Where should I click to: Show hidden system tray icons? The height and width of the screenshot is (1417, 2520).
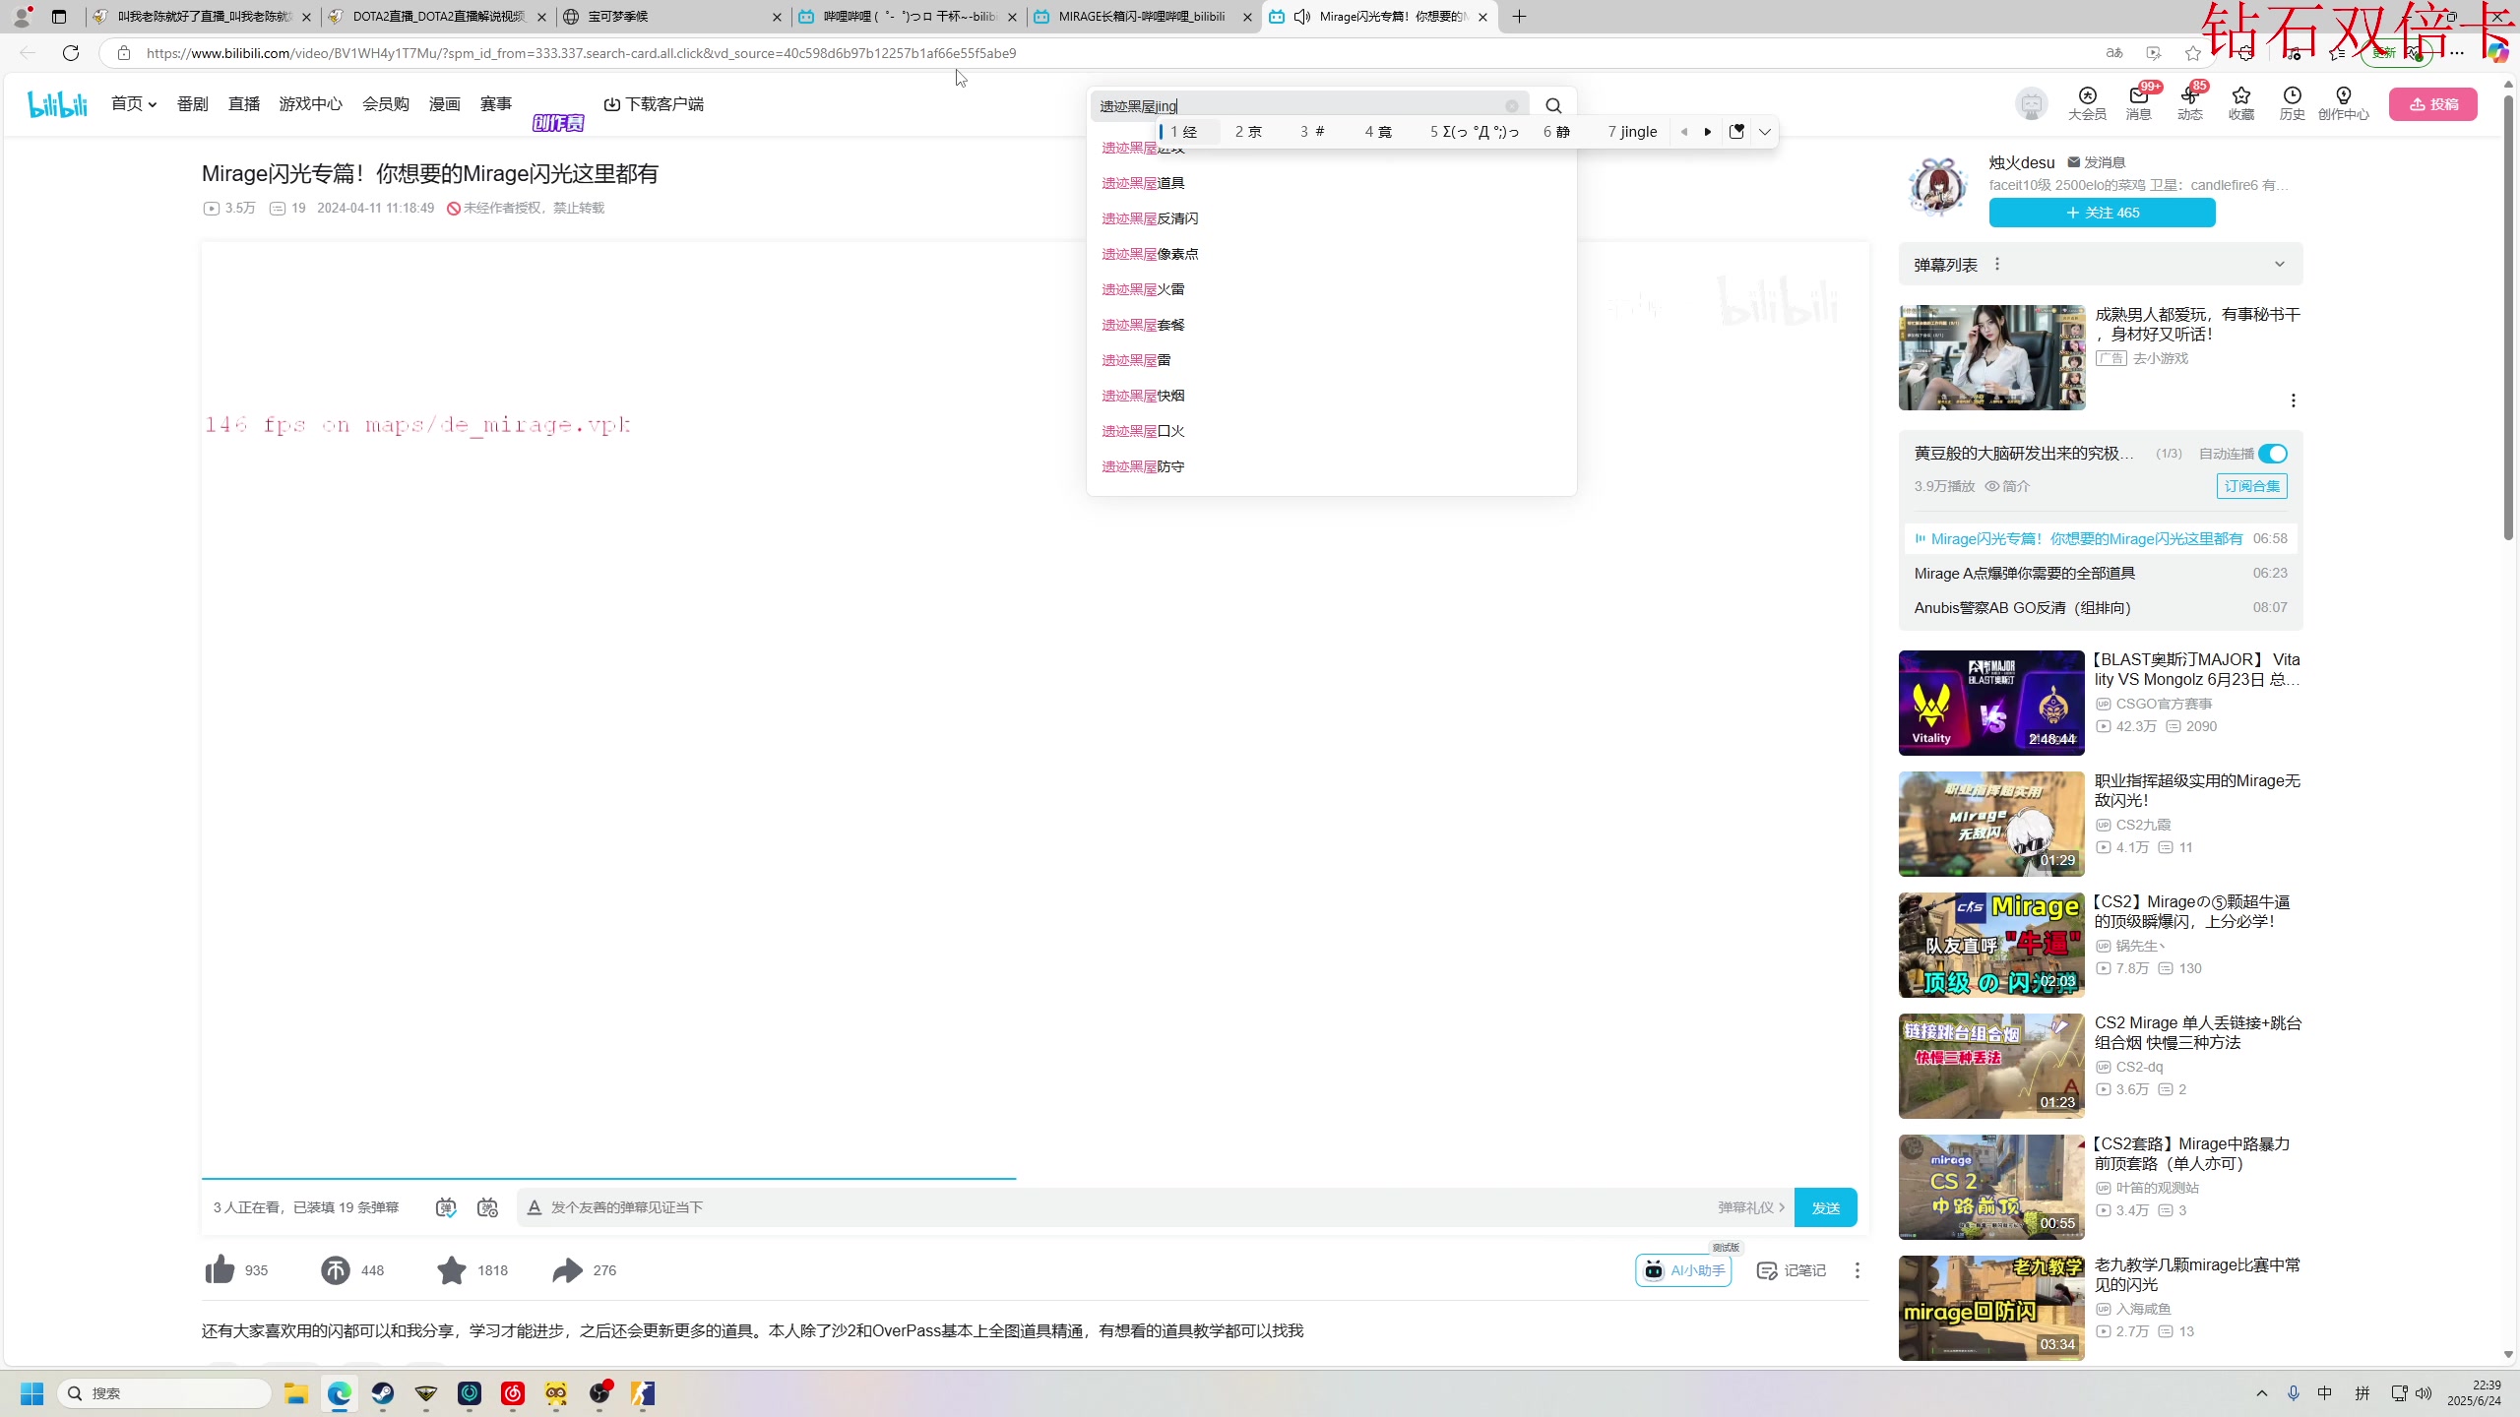[x=2262, y=1392]
